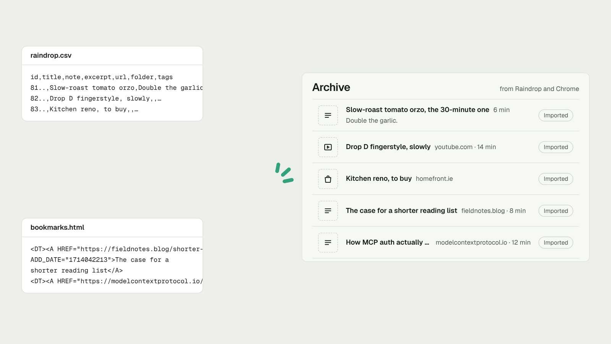
Task: Click CSV row starting with 82
Action: point(96,99)
